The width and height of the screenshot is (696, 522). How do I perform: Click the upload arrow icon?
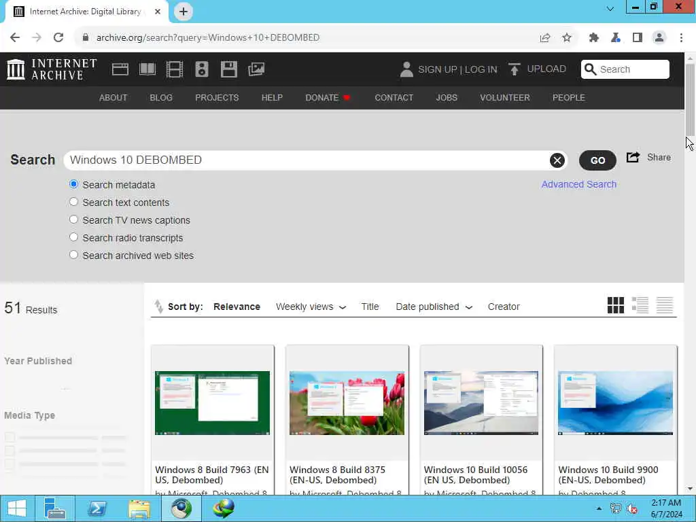[x=514, y=69]
